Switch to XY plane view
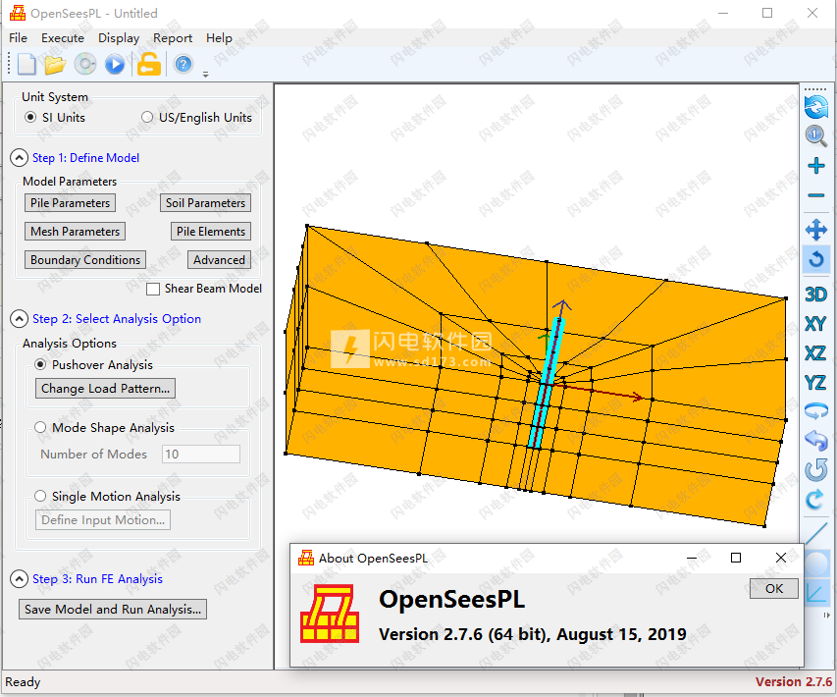Viewport: 837px width, 697px height. [x=815, y=324]
